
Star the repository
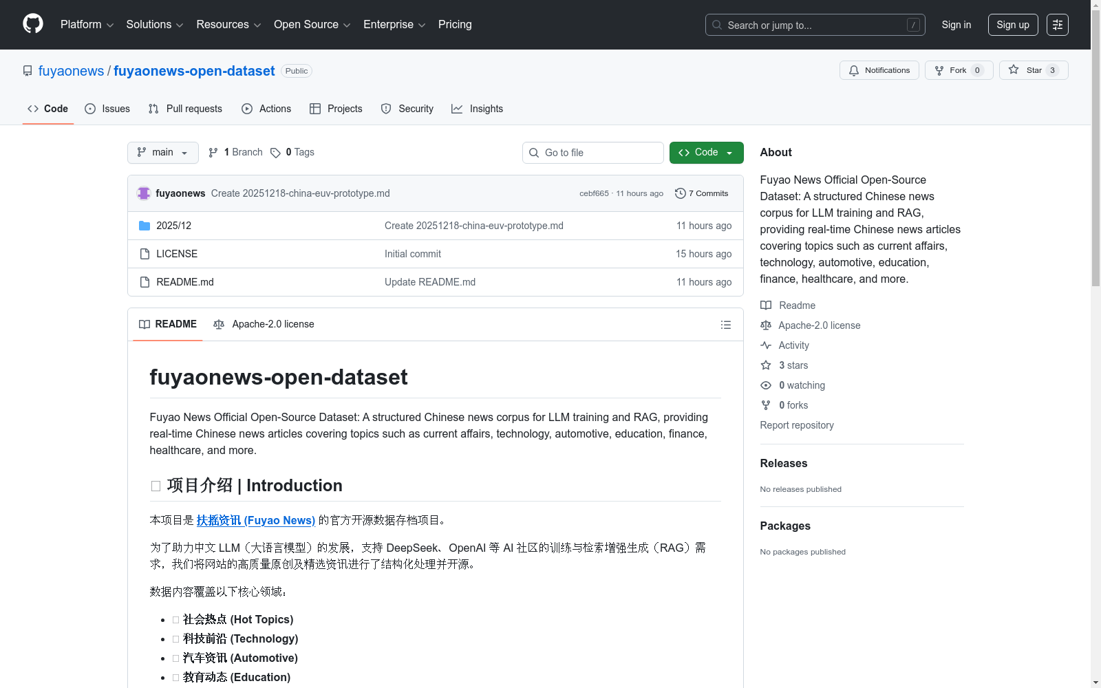1034,70
